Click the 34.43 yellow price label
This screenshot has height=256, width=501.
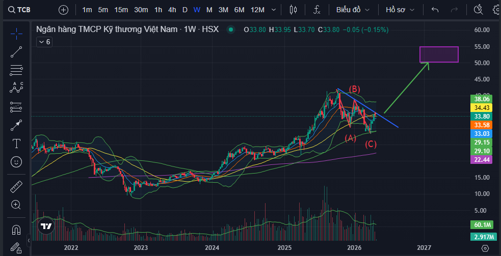[x=482, y=107]
